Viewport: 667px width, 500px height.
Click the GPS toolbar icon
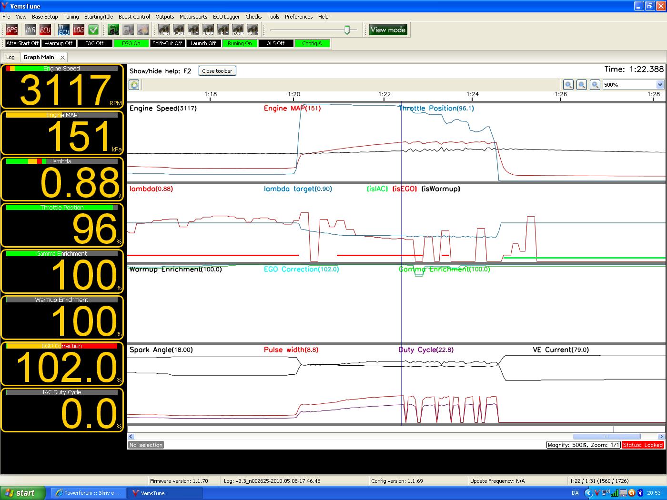point(12,30)
